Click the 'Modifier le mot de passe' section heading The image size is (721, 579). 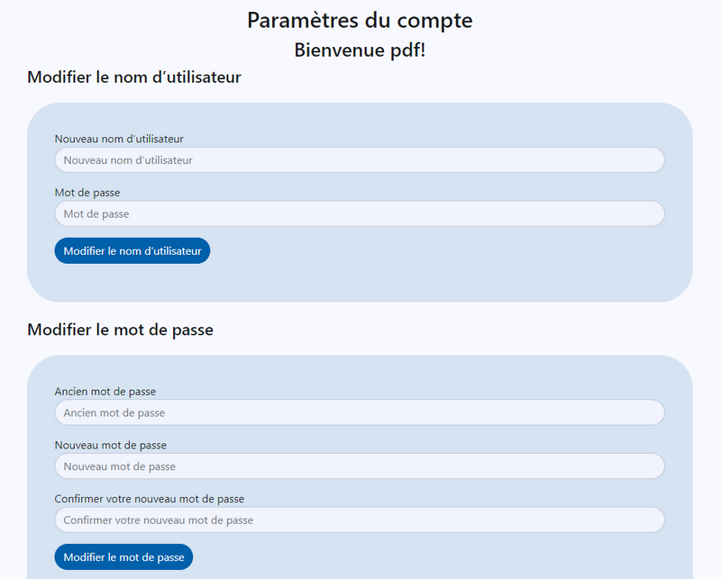(120, 330)
